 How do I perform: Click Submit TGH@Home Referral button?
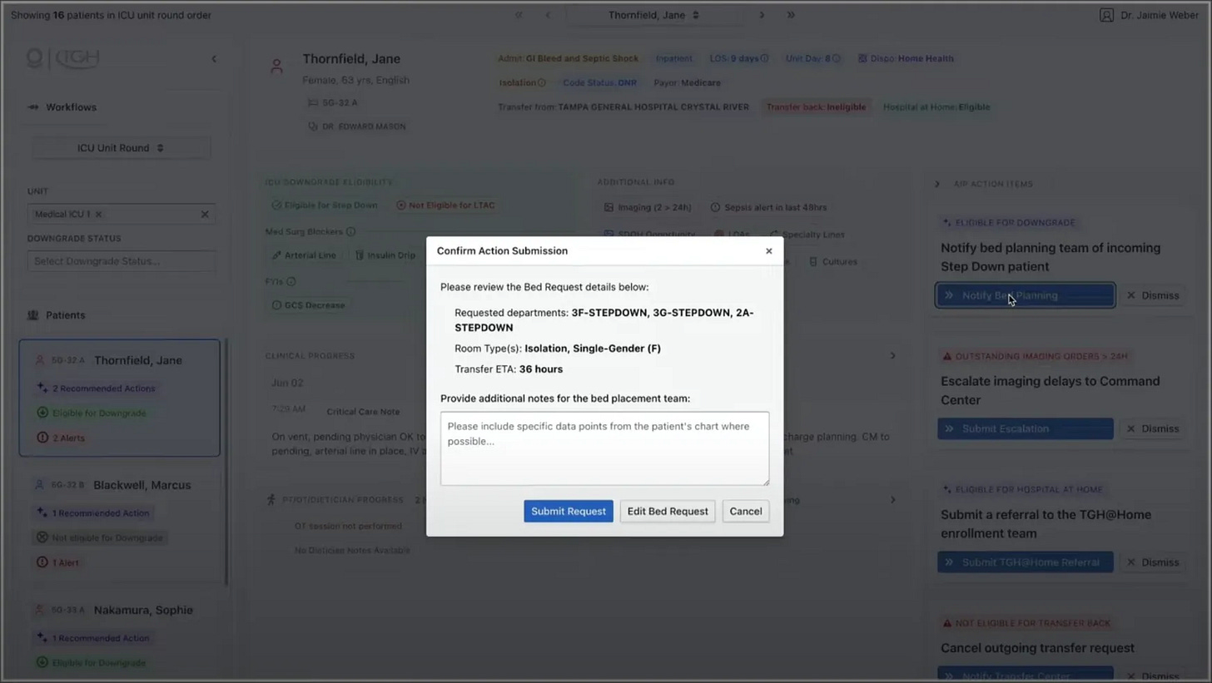pyautogui.click(x=1026, y=562)
